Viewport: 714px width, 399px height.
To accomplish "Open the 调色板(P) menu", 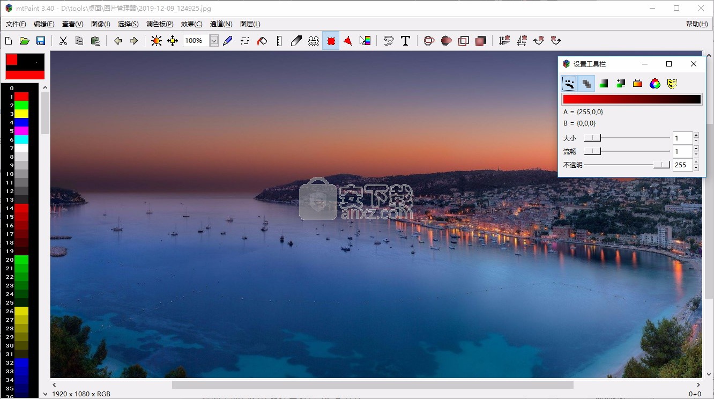I will [160, 24].
